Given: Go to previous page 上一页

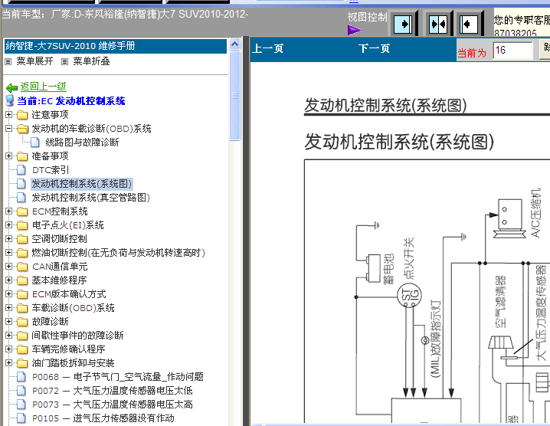Looking at the screenshot, I should (267, 49).
